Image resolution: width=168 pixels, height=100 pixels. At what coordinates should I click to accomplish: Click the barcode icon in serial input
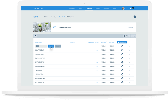38,46
